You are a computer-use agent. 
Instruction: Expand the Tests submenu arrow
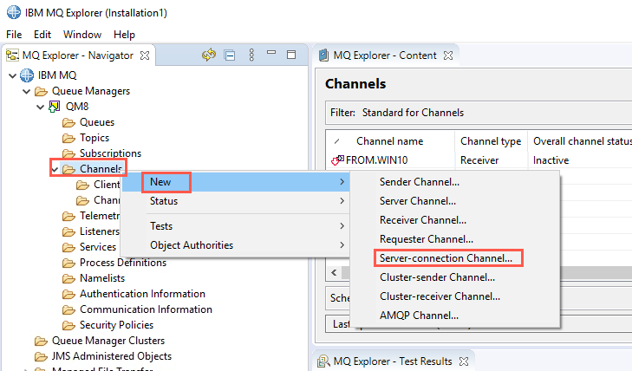pos(342,226)
